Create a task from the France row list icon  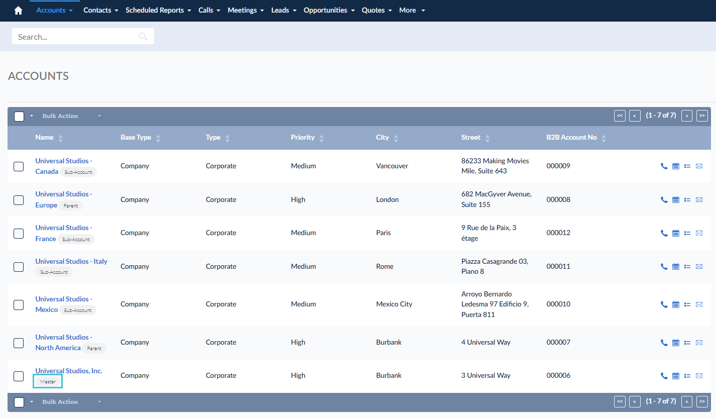coord(687,233)
